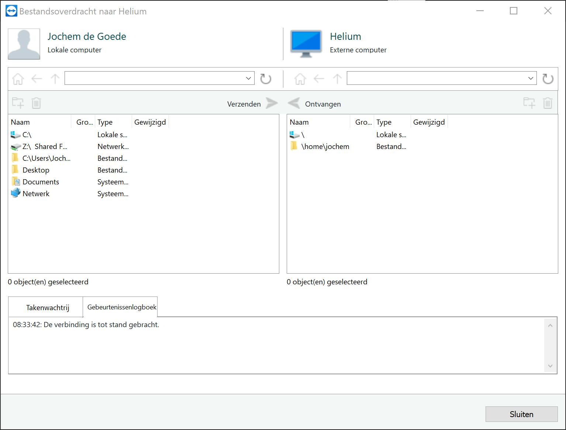Image resolution: width=566 pixels, height=430 pixels.
Task: Switch to the Takenwachtrij tab
Action: point(48,308)
